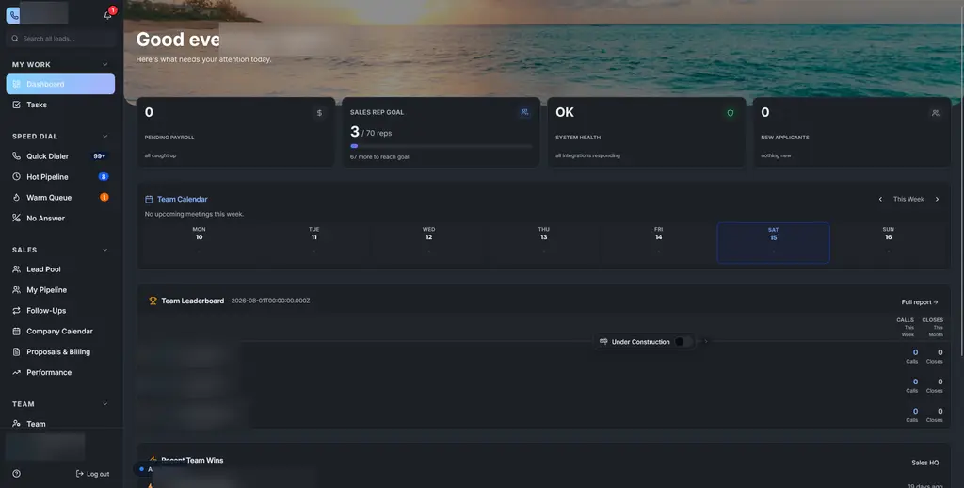Image resolution: width=964 pixels, height=488 pixels.
Task: Open Proposals & Billing
Action: (x=60, y=352)
